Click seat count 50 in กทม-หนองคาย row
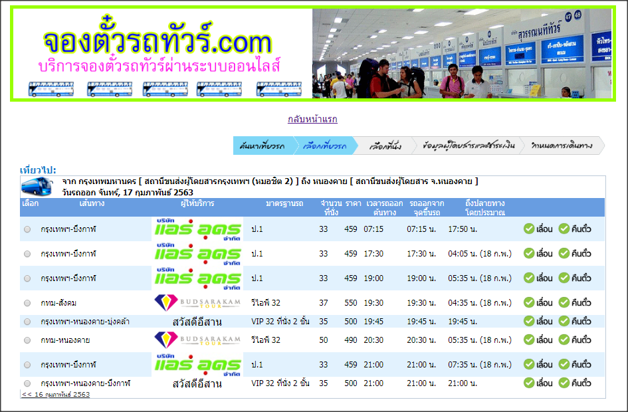This screenshot has width=628, height=412. coord(324,340)
